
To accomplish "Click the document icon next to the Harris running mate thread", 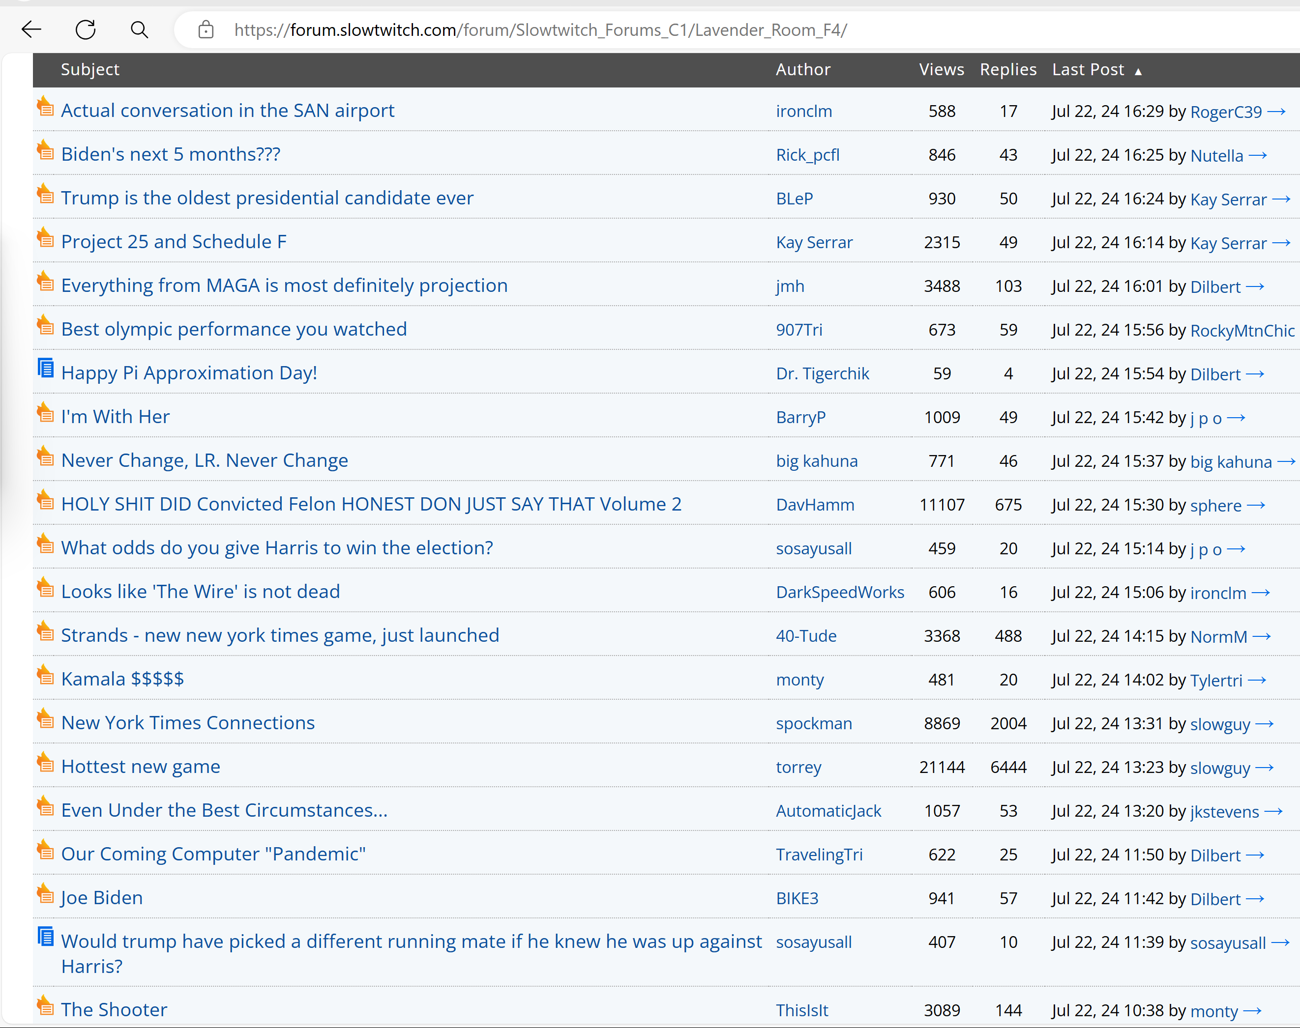I will click(45, 937).
